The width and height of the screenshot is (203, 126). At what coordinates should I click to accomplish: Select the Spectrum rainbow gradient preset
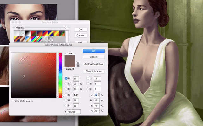pyautogui.click(x=34, y=39)
